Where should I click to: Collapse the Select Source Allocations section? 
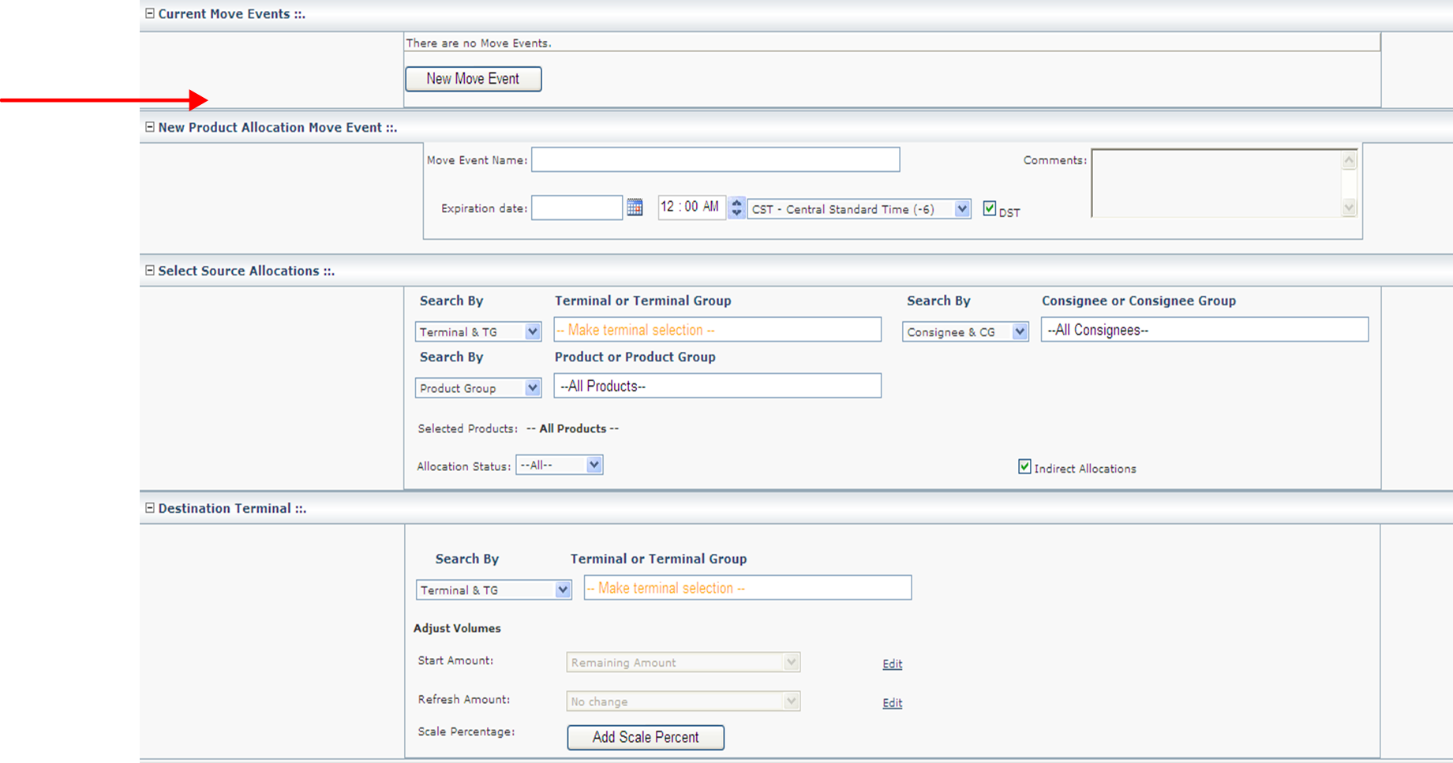point(150,271)
